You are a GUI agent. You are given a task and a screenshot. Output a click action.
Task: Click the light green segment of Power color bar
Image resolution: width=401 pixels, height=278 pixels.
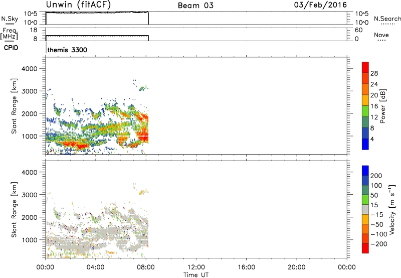click(365, 111)
